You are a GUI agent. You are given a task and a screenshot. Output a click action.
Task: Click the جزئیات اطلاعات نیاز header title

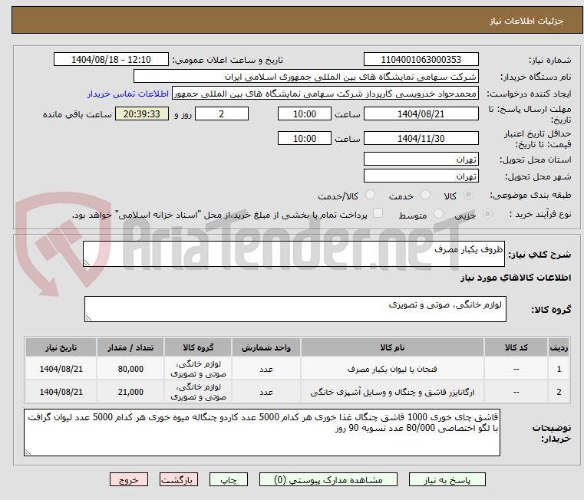[526, 21]
